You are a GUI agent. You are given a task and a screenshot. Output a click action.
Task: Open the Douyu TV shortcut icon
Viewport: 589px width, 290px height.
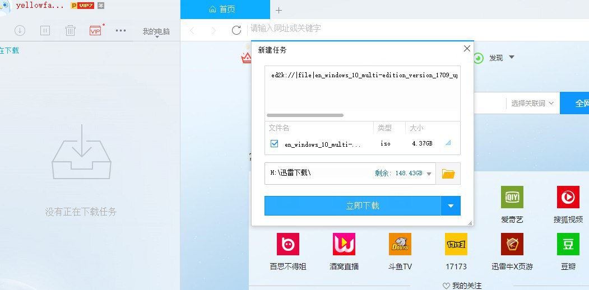[400, 245]
